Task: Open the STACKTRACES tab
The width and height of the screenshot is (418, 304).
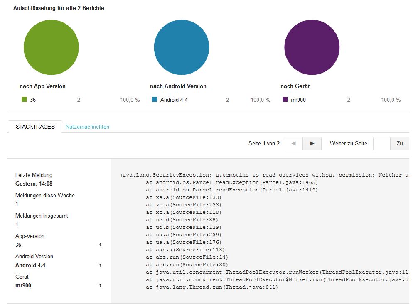Action: point(35,127)
